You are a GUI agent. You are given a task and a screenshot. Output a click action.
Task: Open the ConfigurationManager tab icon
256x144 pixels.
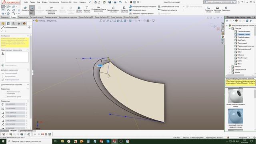14,24
